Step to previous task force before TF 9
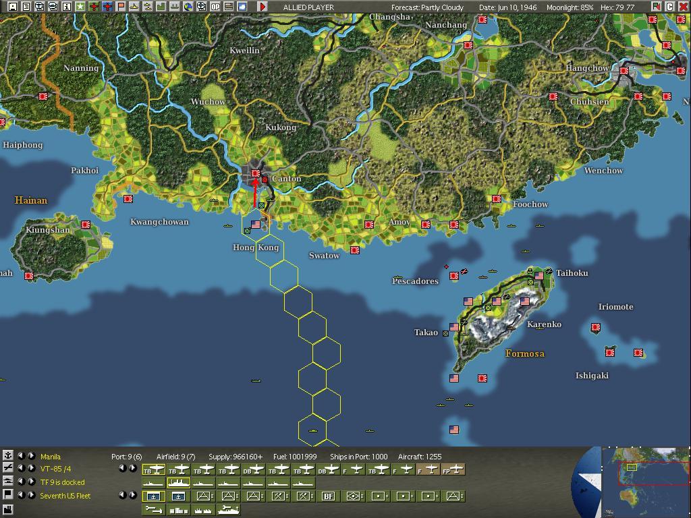 coord(21,481)
